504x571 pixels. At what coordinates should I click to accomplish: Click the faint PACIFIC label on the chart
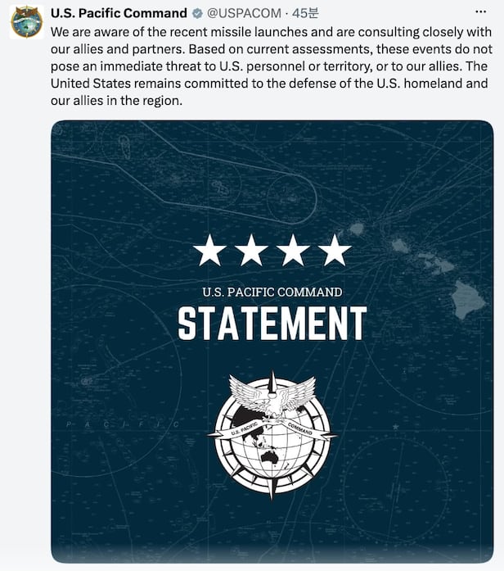tap(123, 424)
